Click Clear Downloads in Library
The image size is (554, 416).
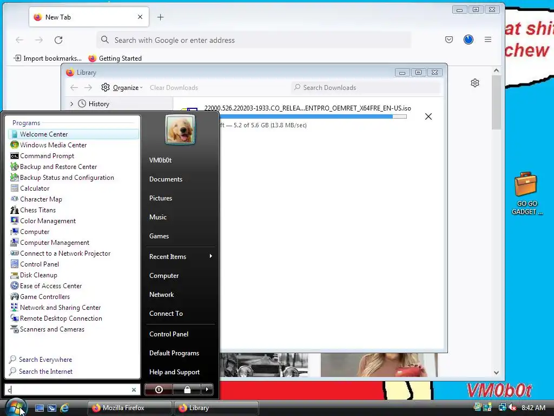point(174,88)
